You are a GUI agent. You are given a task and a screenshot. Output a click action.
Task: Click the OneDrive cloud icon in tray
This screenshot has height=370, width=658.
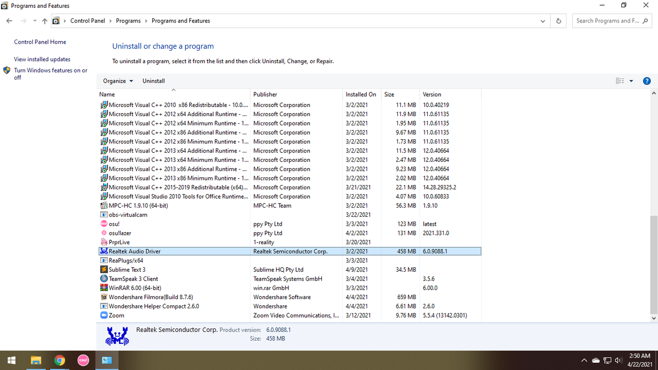pos(596,360)
